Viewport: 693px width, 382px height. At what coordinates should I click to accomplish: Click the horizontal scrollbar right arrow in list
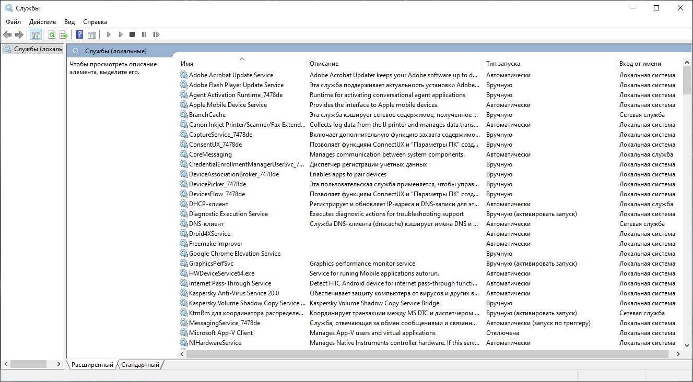[x=678, y=354]
